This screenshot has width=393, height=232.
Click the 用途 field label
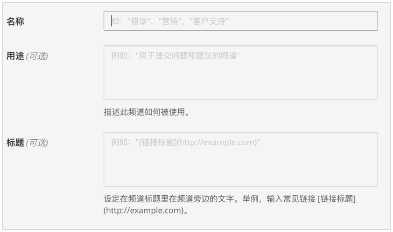(15, 56)
